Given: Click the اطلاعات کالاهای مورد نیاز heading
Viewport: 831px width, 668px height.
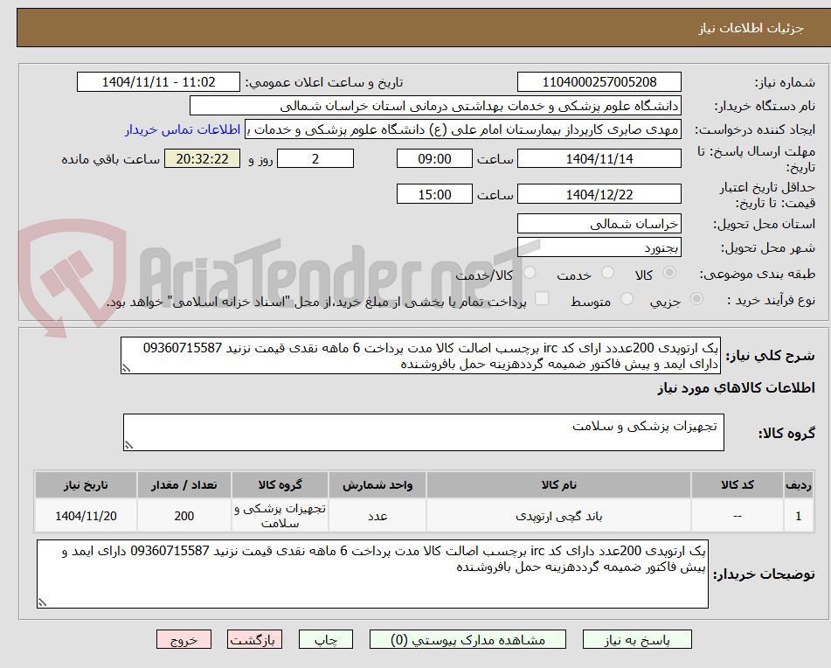Looking at the screenshot, I should (736, 388).
